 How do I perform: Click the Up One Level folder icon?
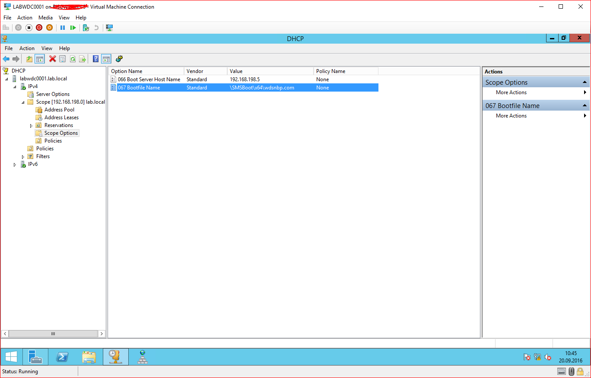[x=29, y=59]
